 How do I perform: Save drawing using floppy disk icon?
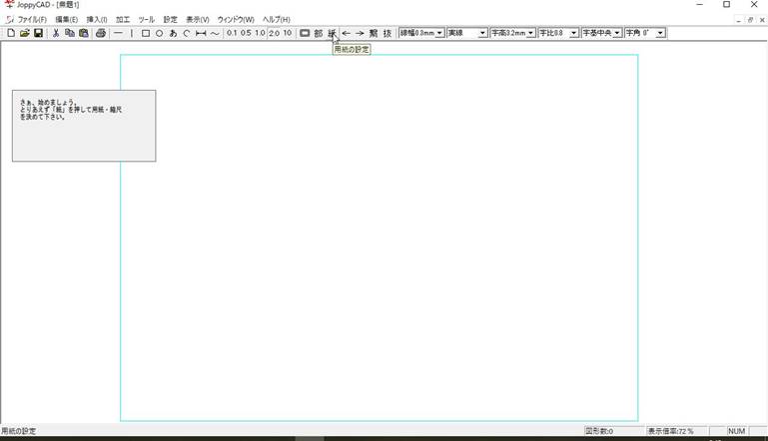[x=38, y=33]
